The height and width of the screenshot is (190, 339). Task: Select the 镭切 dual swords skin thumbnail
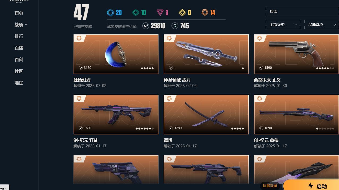(x=206, y=115)
